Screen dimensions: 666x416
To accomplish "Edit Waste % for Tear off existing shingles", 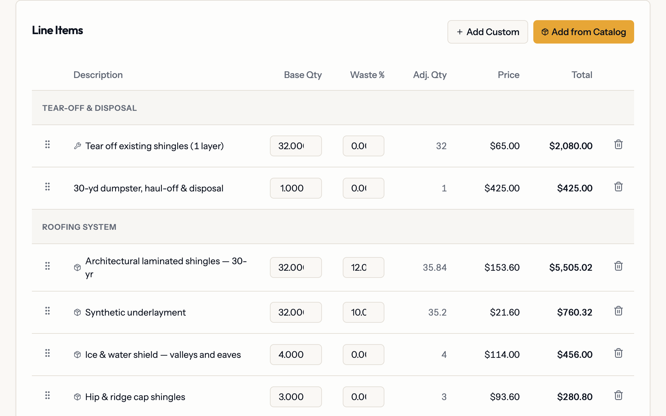I will point(363,146).
